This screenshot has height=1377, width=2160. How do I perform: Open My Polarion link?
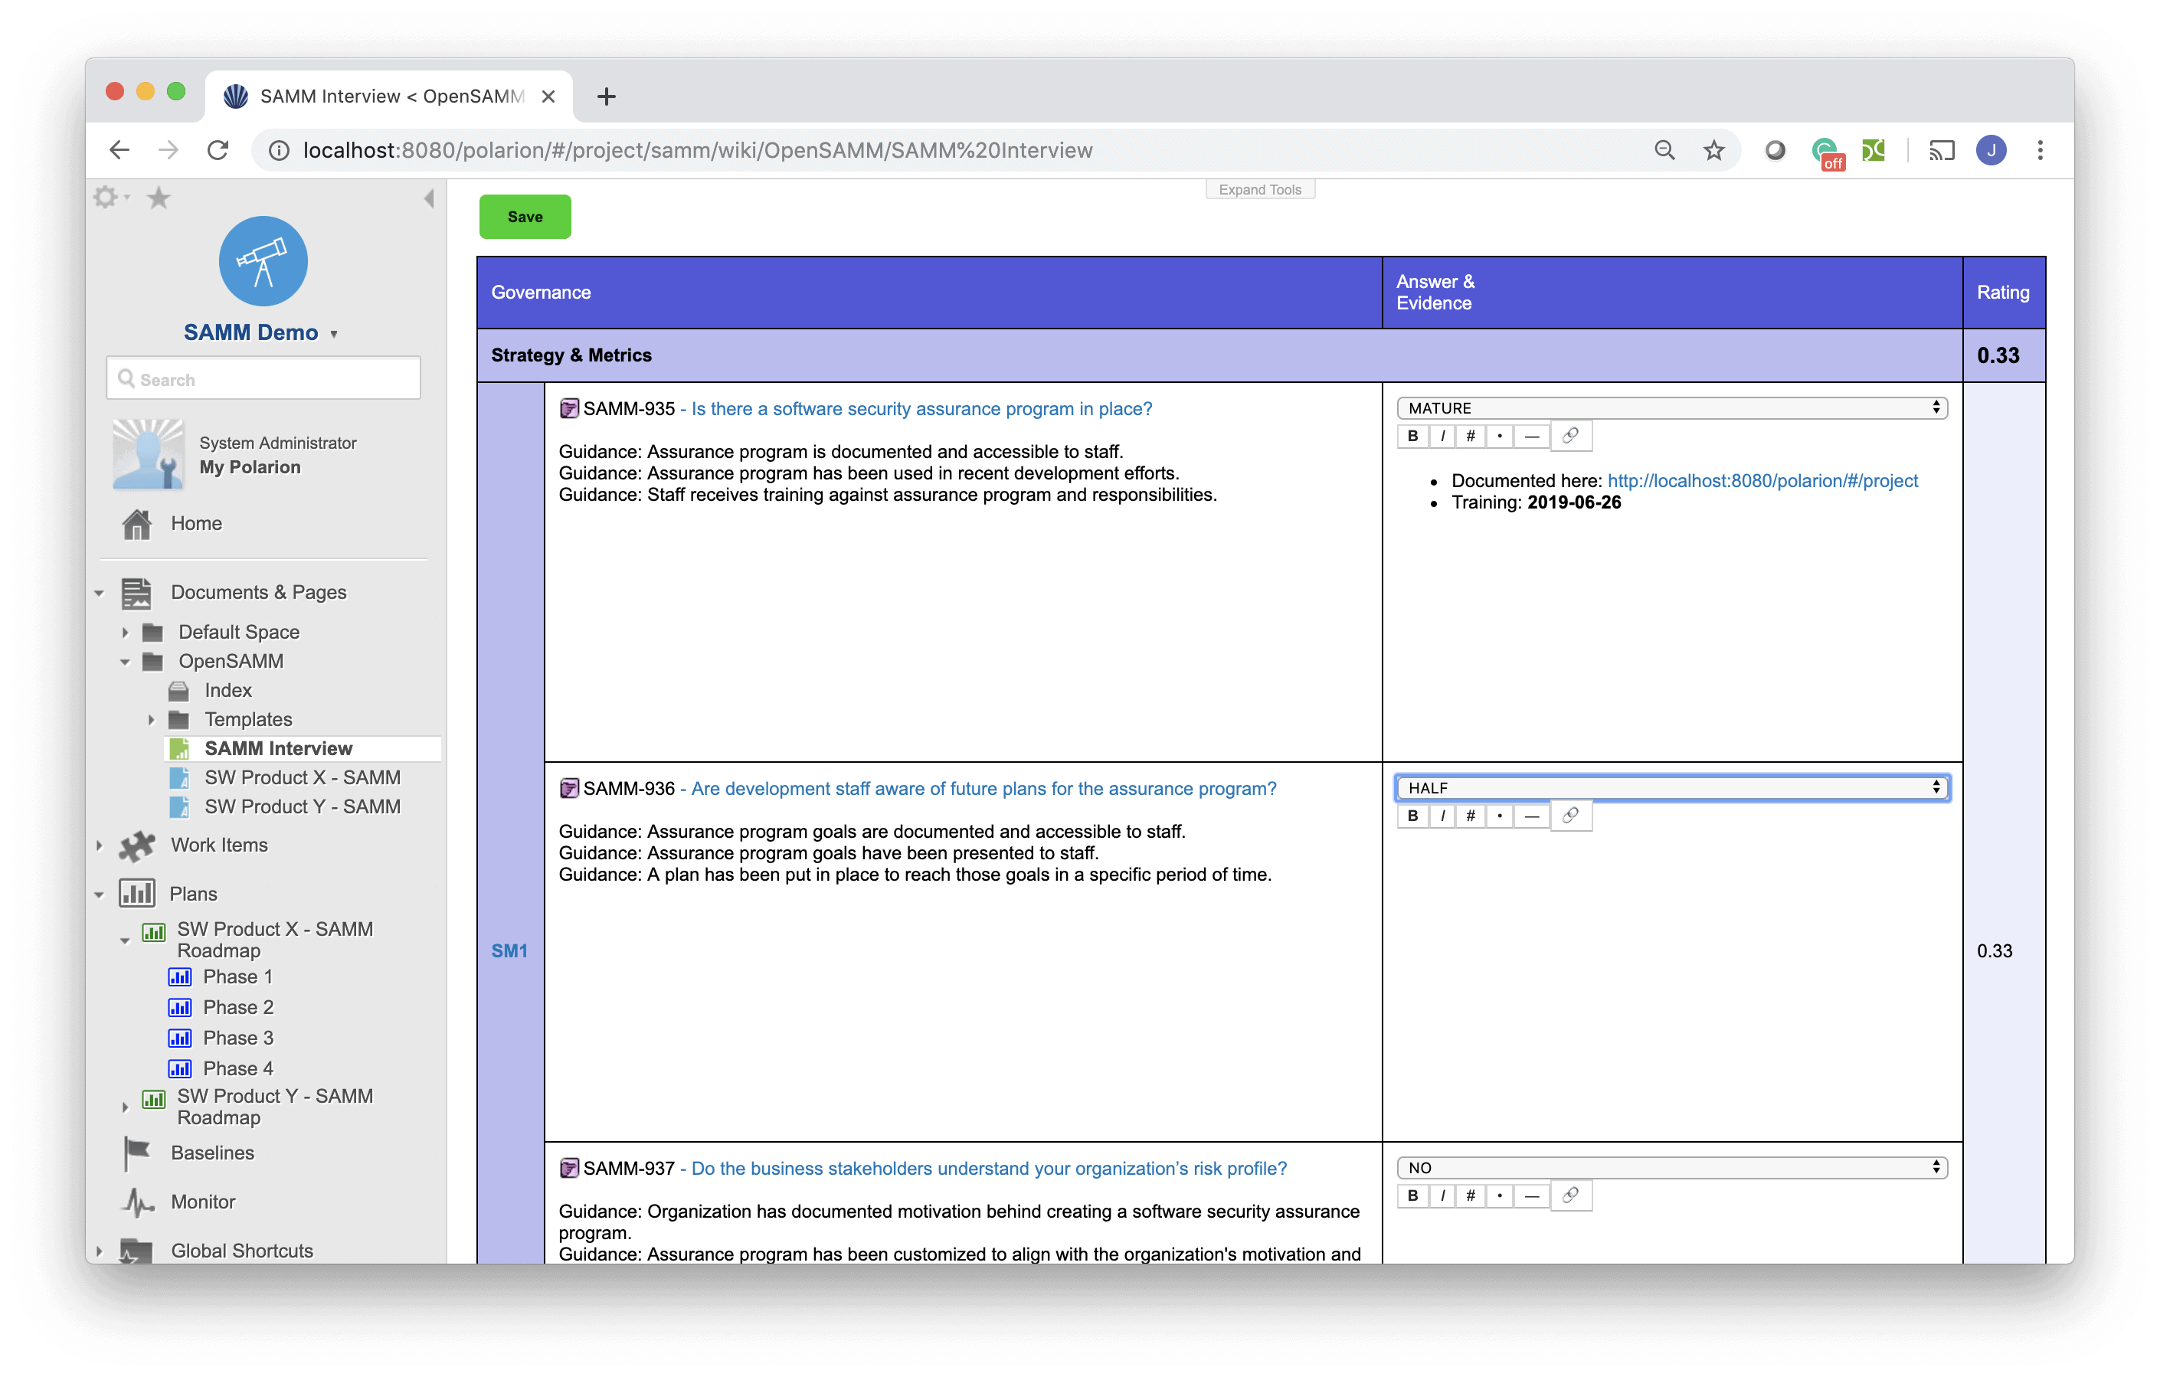[250, 466]
